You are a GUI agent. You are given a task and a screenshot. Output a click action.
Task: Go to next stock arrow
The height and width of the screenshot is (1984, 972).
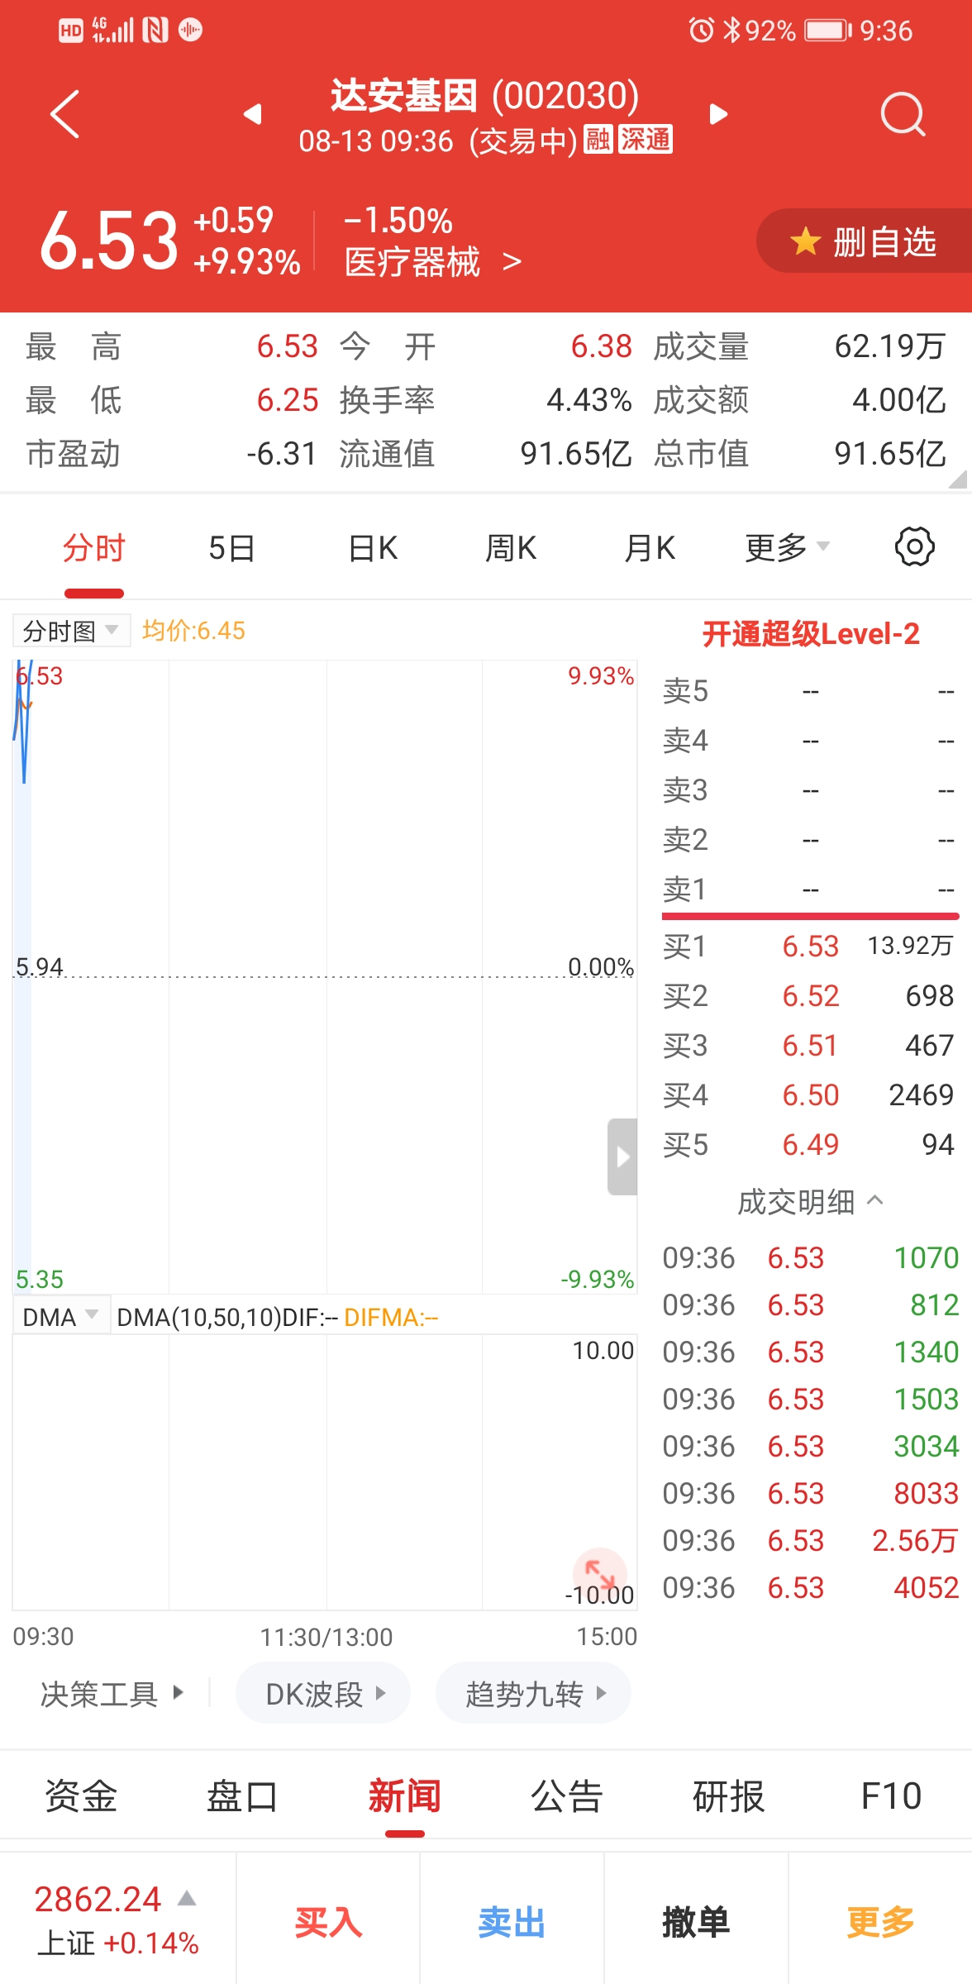(x=718, y=114)
